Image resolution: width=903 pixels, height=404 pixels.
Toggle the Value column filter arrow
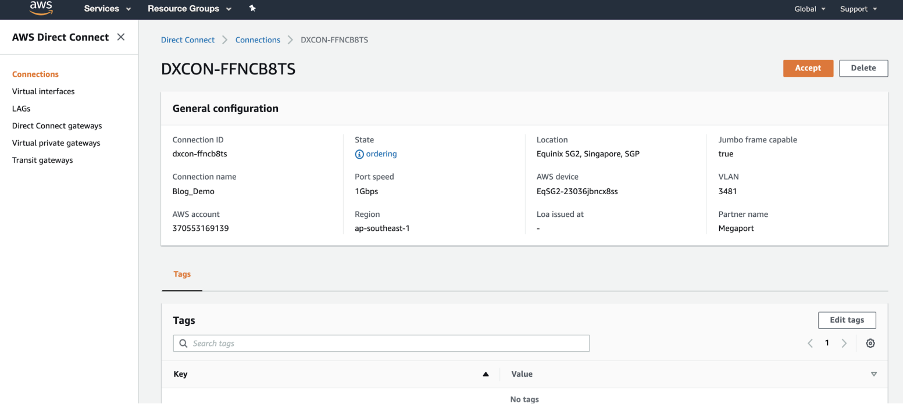click(x=874, y=374)
